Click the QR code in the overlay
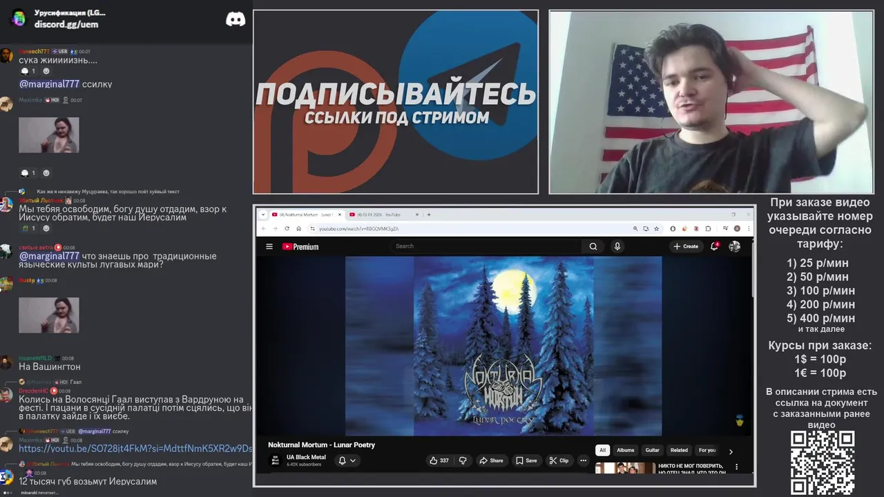884x497 pixels. (822, 462)
